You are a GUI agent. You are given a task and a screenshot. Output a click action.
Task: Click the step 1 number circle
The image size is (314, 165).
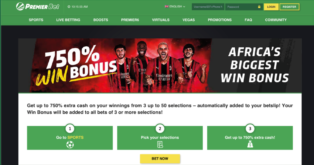(x=70, y=129)
